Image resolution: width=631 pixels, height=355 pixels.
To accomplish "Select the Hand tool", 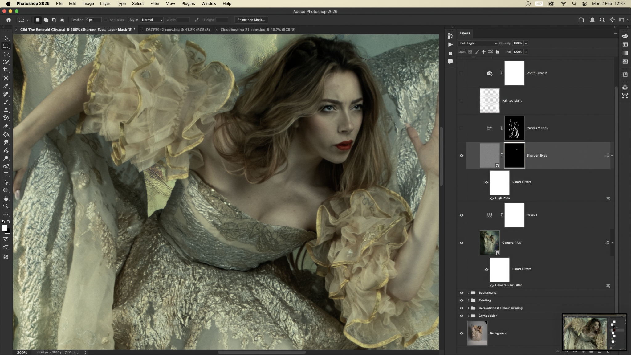I will (x=6, y=198).
